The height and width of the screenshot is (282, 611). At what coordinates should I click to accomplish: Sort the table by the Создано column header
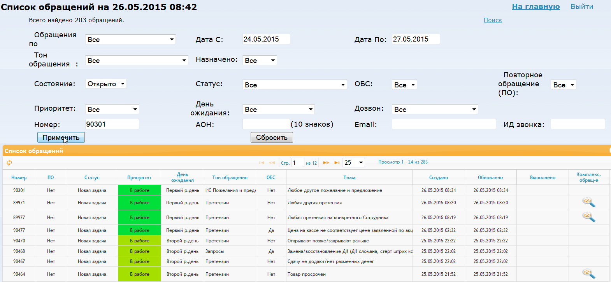tap(438, 178)
